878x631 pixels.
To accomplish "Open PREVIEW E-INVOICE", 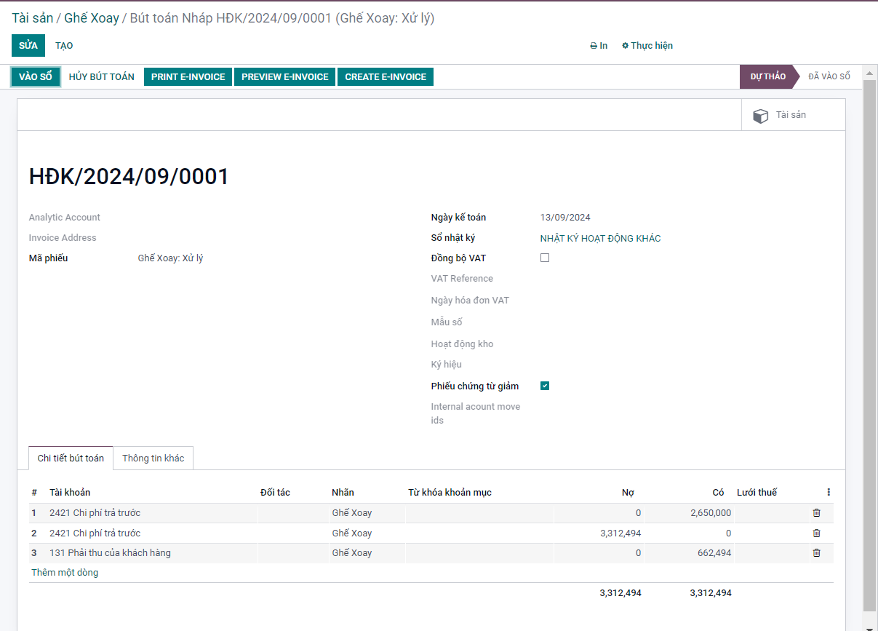I will (x=284, y=77).
